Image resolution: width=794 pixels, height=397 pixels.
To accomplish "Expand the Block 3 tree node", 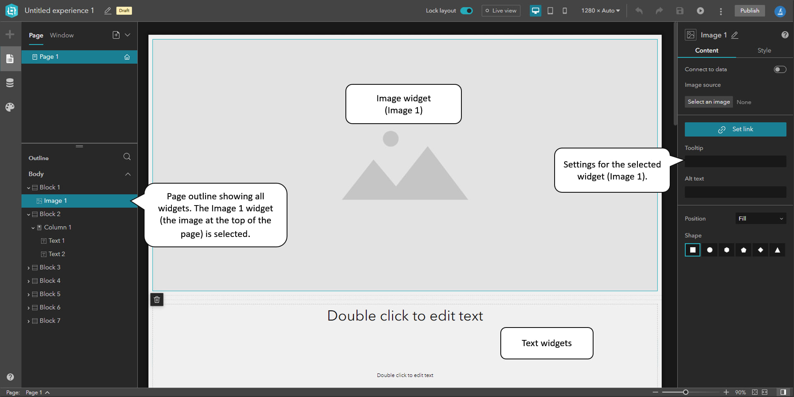I will (x=29, y=268).
